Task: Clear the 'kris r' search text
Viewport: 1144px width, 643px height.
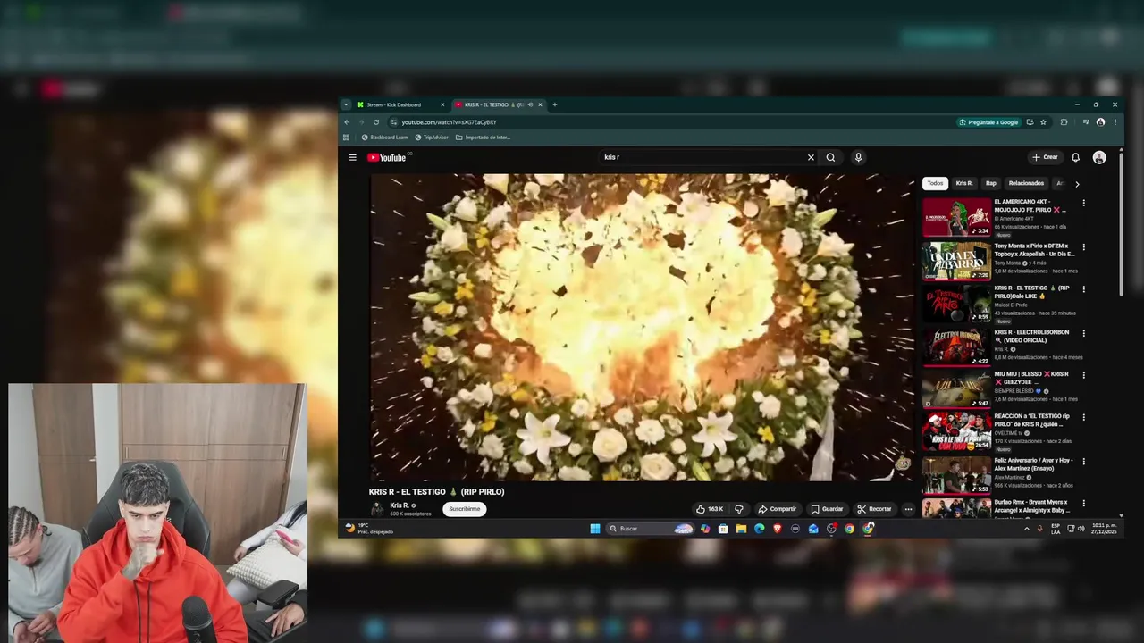Action: click(811, 157)
